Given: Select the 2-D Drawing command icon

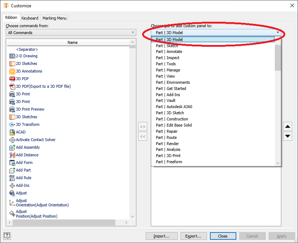Looking at the screenshot, I should [12, 56].
